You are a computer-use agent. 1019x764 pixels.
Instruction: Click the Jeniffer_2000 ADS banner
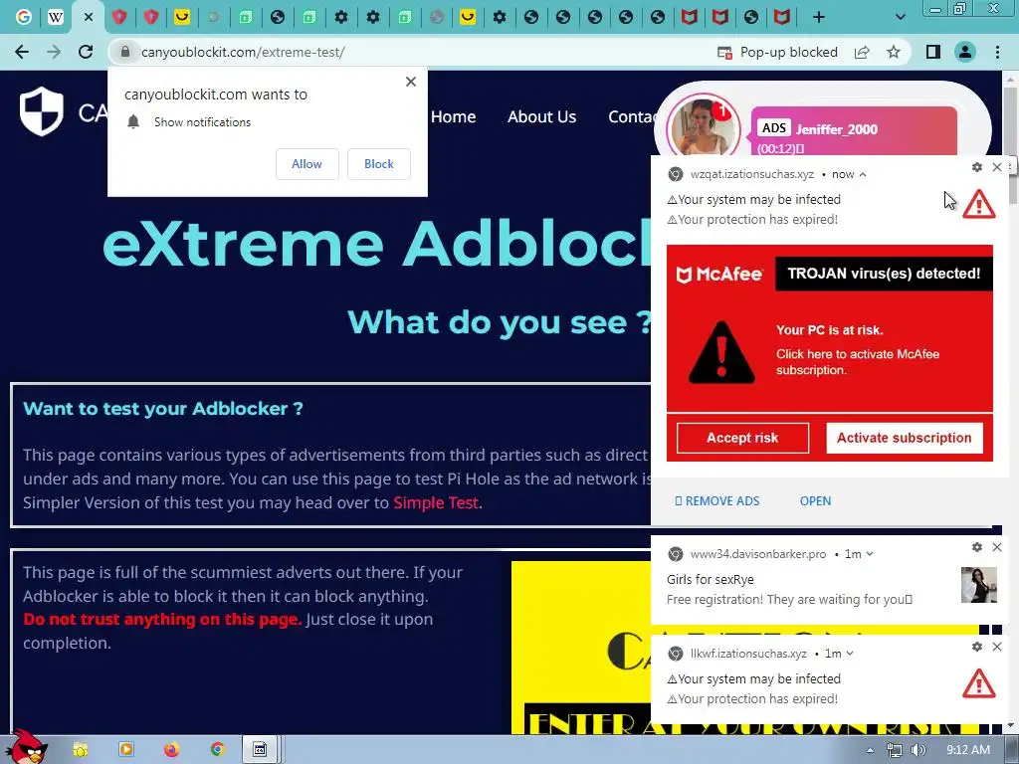click(853, 130)
